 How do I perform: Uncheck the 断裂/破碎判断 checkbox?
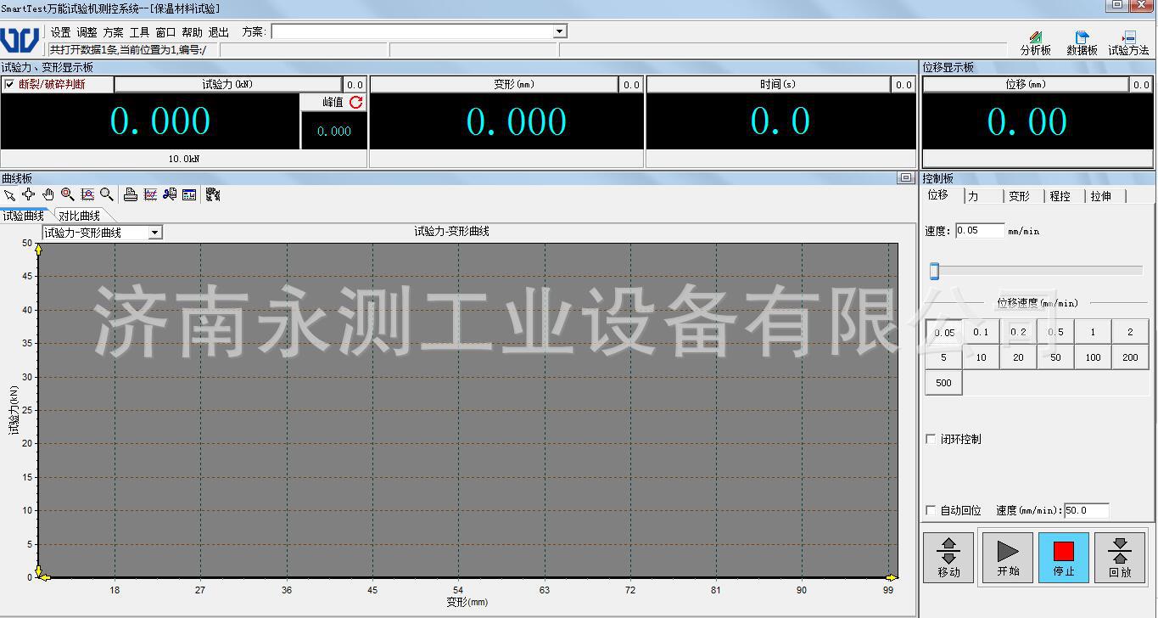10,84
